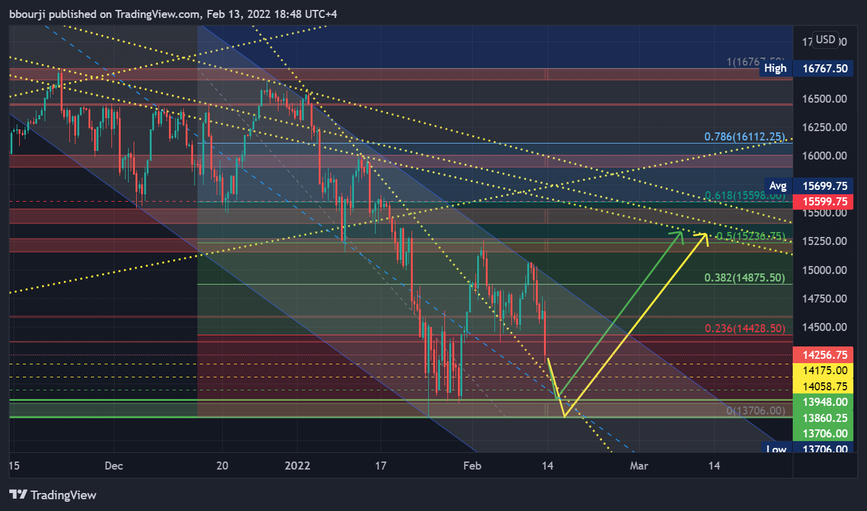
Task: Click the 0(13706.00) Fibonacci level label
Action: tap(756, 410)
